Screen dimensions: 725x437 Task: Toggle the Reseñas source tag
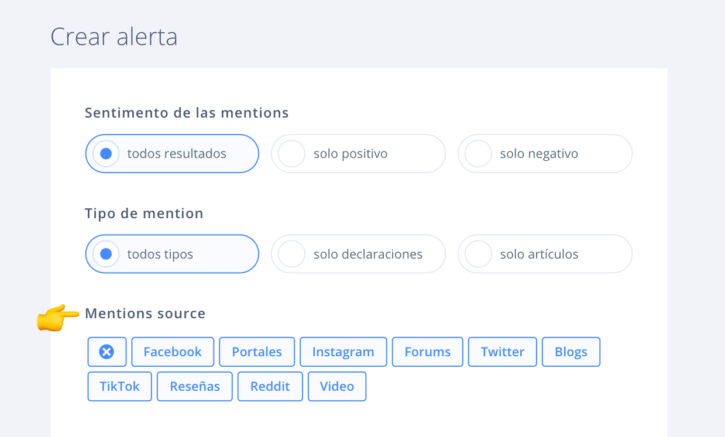coord(195,386)
